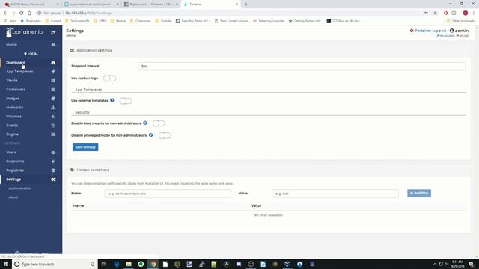This screenshot has height=269, width=479.
Task: Open a new browser tab
Action: pyautogui.click(x=246, y=4)
